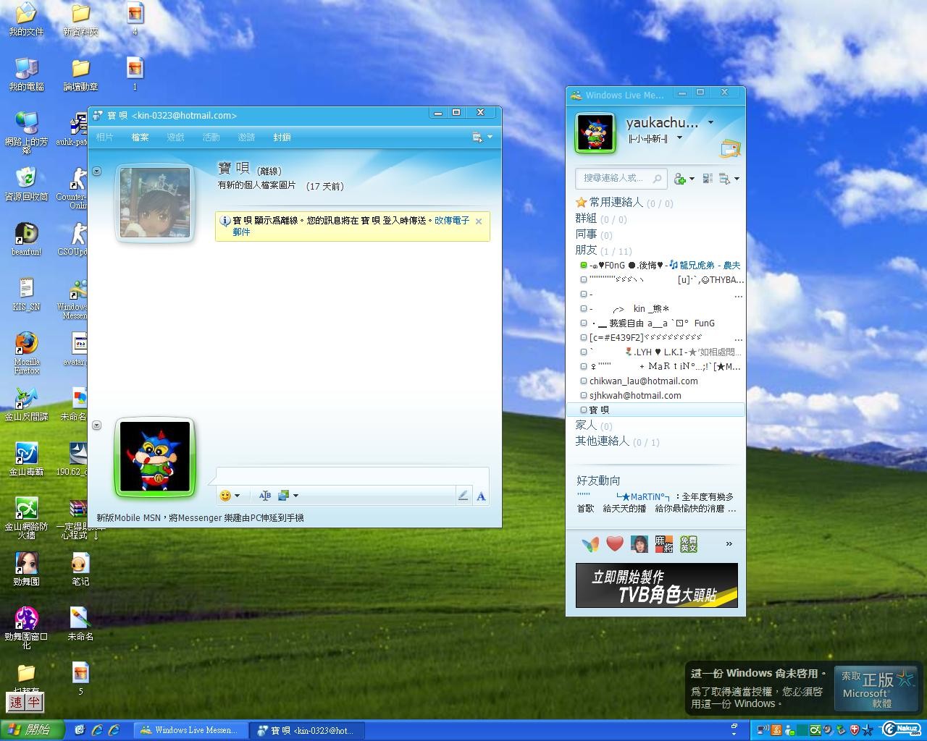This screenshot has height=741, width=927.
Task: Open the 封鎖 menu in chat
Action: tap(282, 137)
